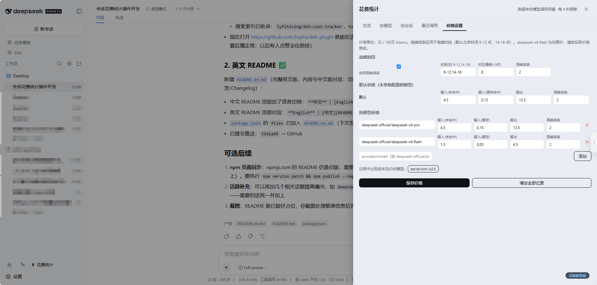Edit default 输出 price field 13.5
597x285 pixels.
(533, 100)
